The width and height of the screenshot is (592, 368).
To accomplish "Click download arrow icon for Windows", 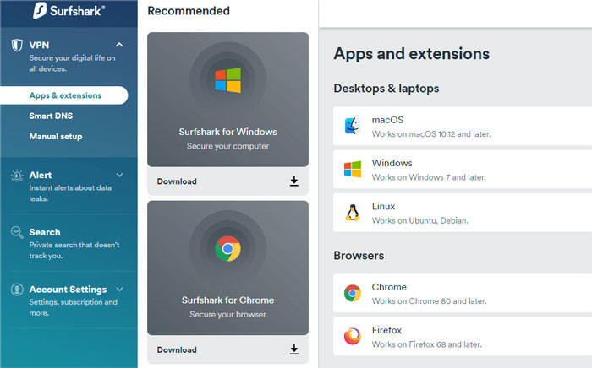I will tap(294, 181).
